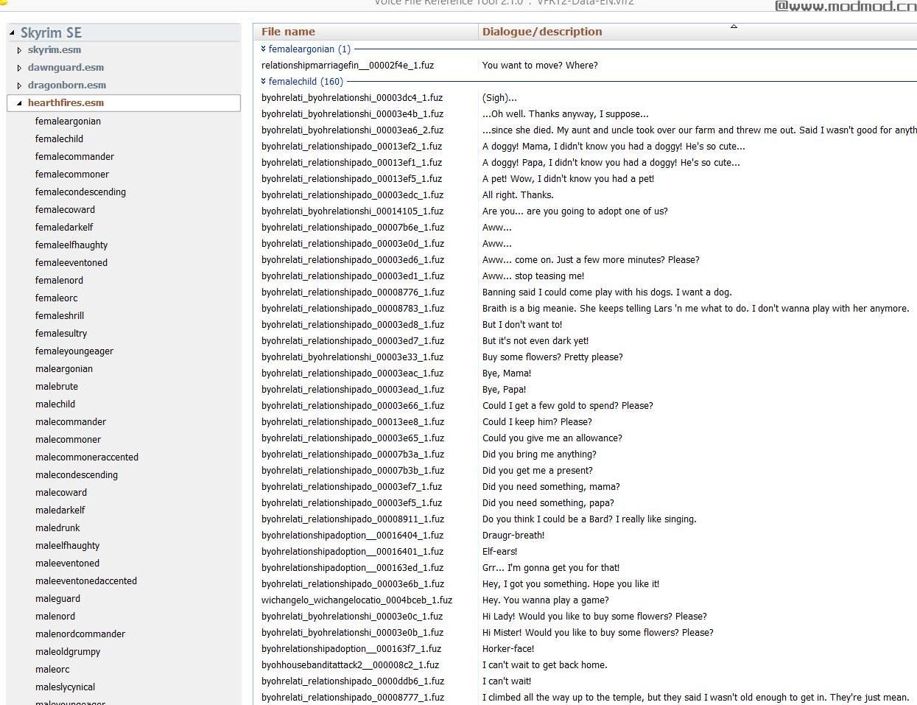Select file relationshipmarriagefin__00002f4e_1.fuz
This screenshot has width=917, height=705.
click(348, 65)
